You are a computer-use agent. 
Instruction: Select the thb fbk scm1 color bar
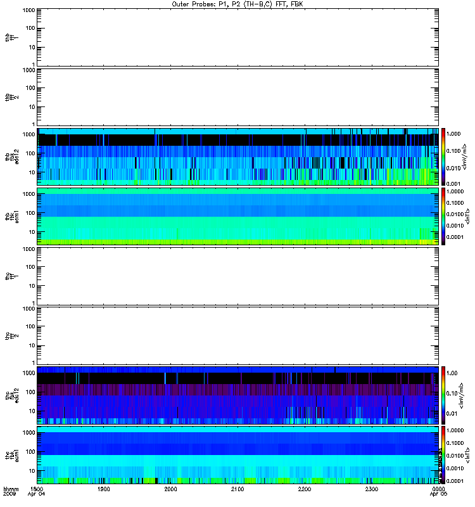coord(443,216)
